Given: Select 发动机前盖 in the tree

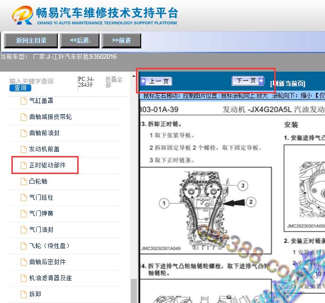Looking at the screenshot, I should (44, 149).
